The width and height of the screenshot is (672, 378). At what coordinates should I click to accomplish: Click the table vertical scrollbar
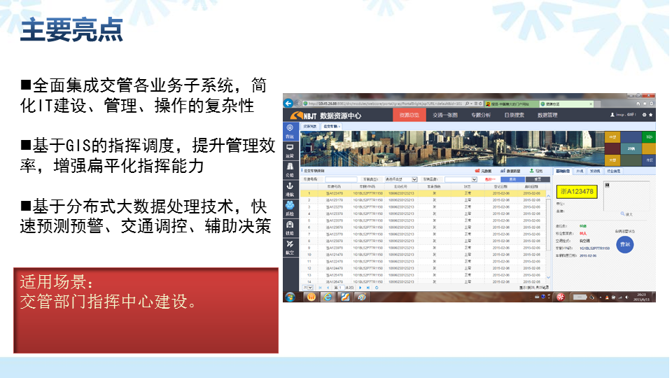pos(548,237)
